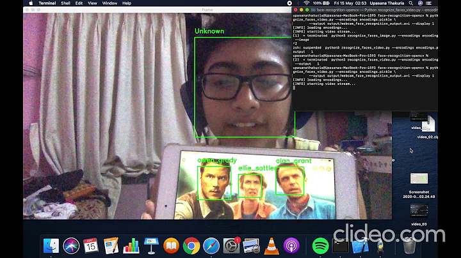Open the Python launcher dock icon

click(x=380, y=247)
